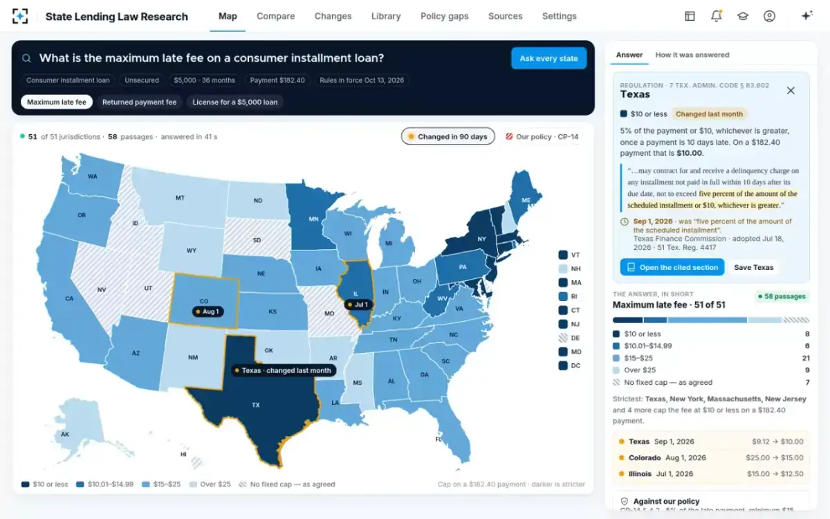
Task: Switch to the Compare tab
Action: pos(275,16)
